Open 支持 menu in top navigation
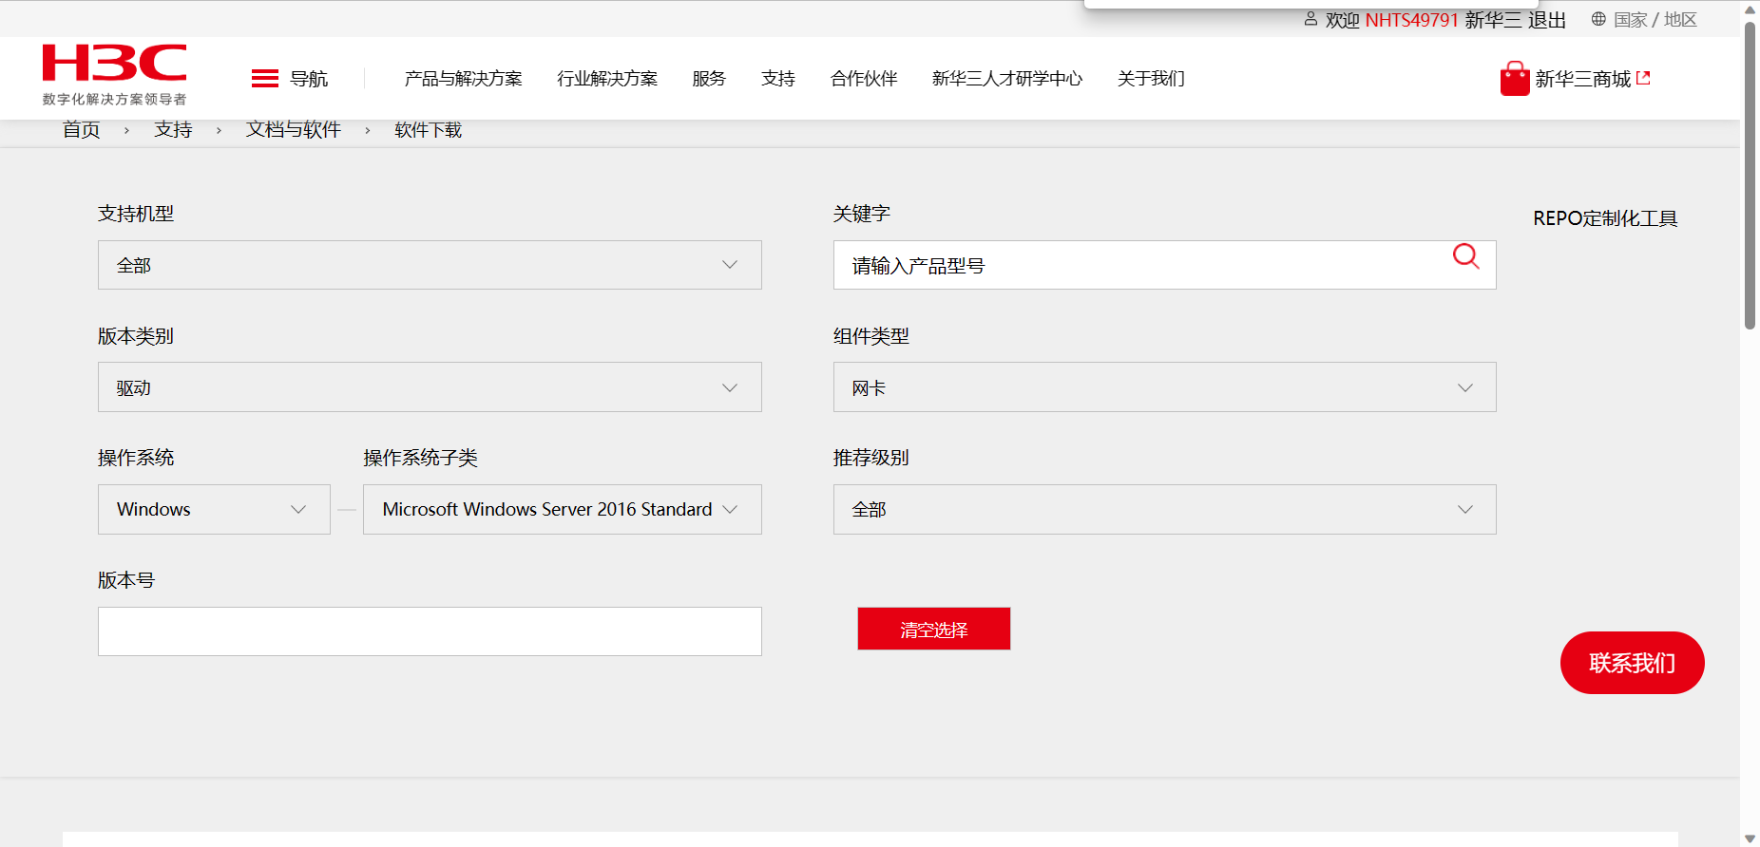The image size is (1760, 847). 778,79
